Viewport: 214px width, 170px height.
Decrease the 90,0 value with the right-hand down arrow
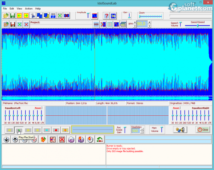coord(149,26)
